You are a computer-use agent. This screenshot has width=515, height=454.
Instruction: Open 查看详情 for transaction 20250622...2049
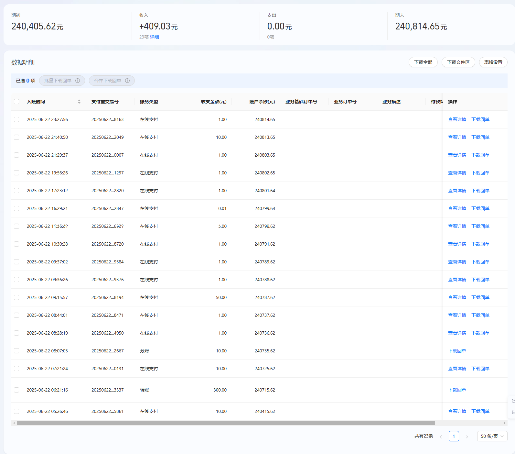[457, 137]
